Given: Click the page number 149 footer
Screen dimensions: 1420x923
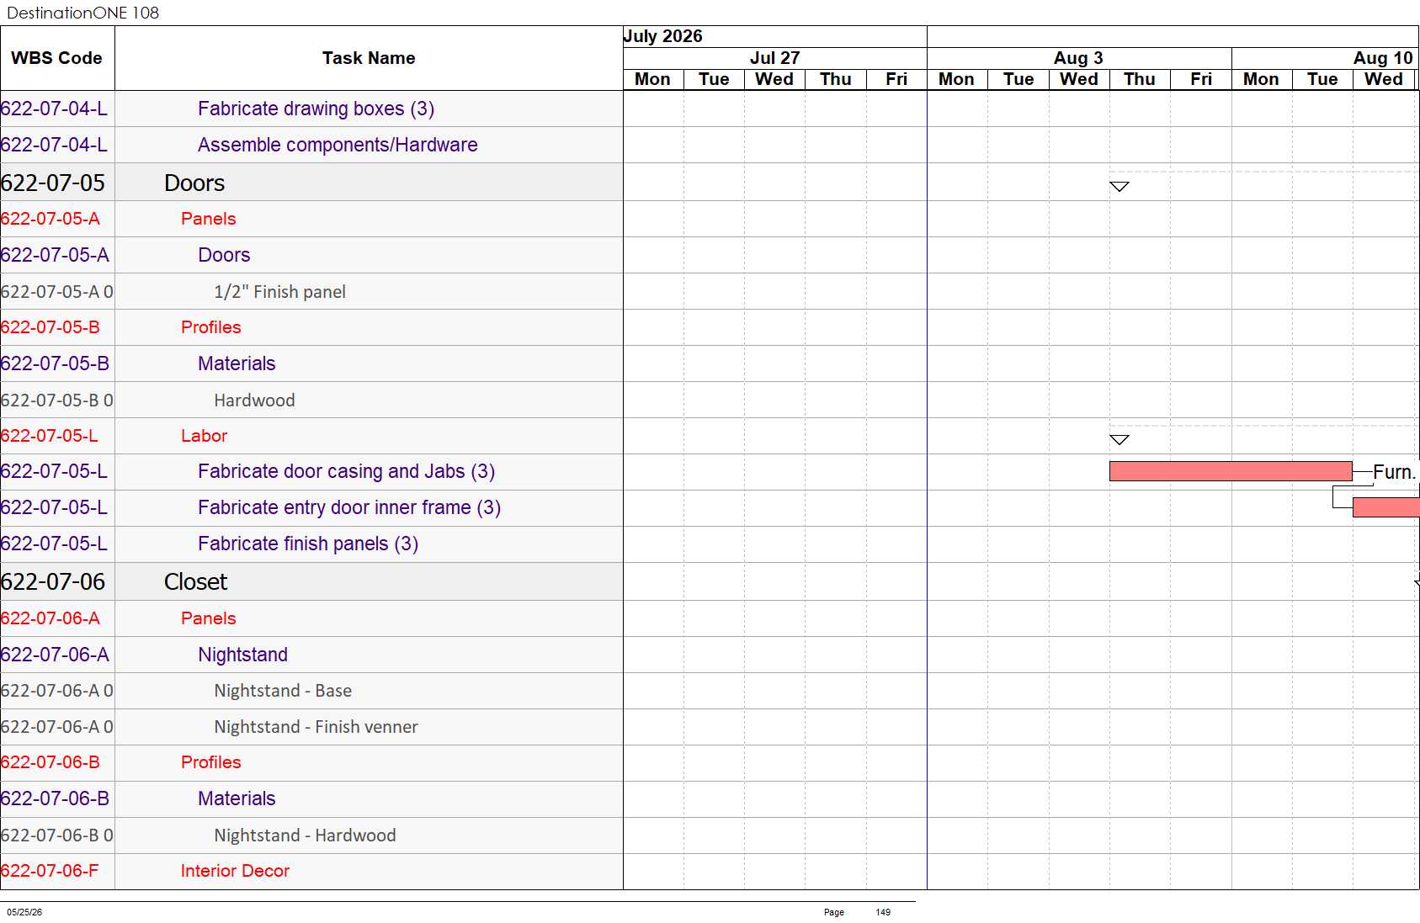Looking at the screenshot, I should click(883, 912).
